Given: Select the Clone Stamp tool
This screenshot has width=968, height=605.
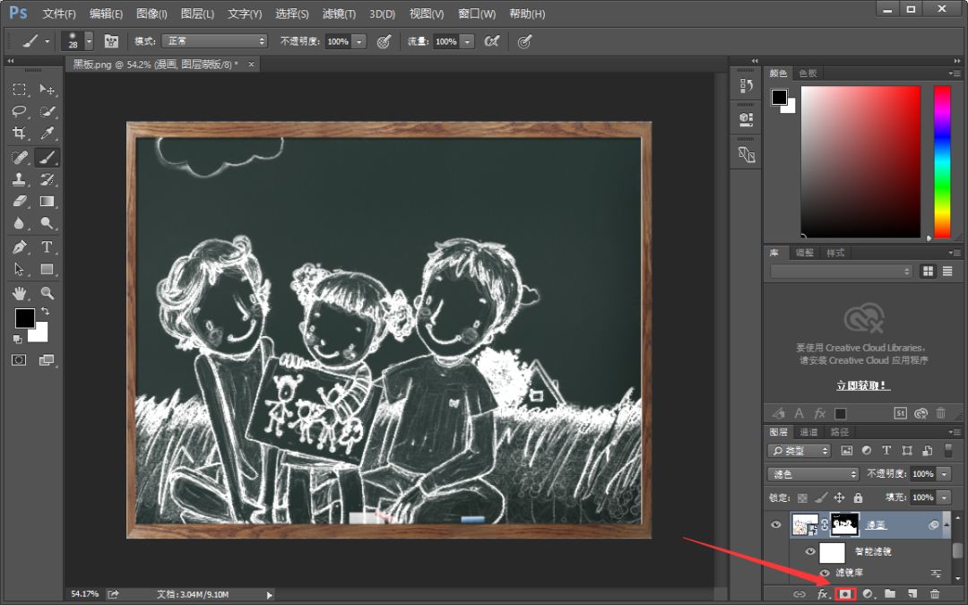Looking at the screenshot, I should pos(19,179).
